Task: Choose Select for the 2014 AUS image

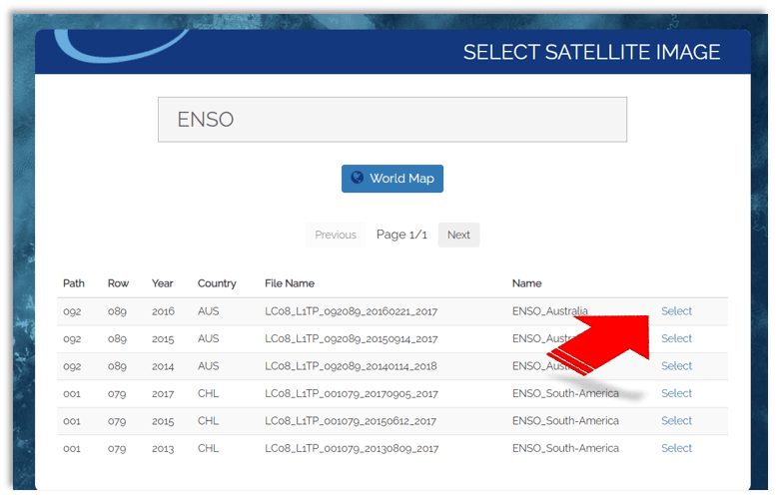Action: pyautogui.click(x=676, y=366)
